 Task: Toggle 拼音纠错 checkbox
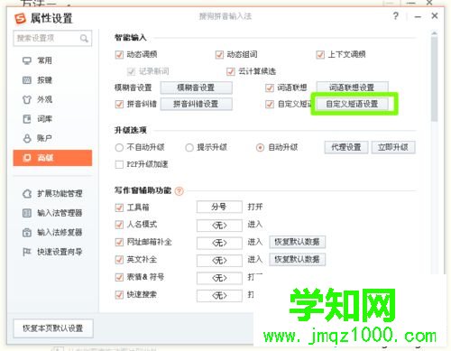coord(119,104)
